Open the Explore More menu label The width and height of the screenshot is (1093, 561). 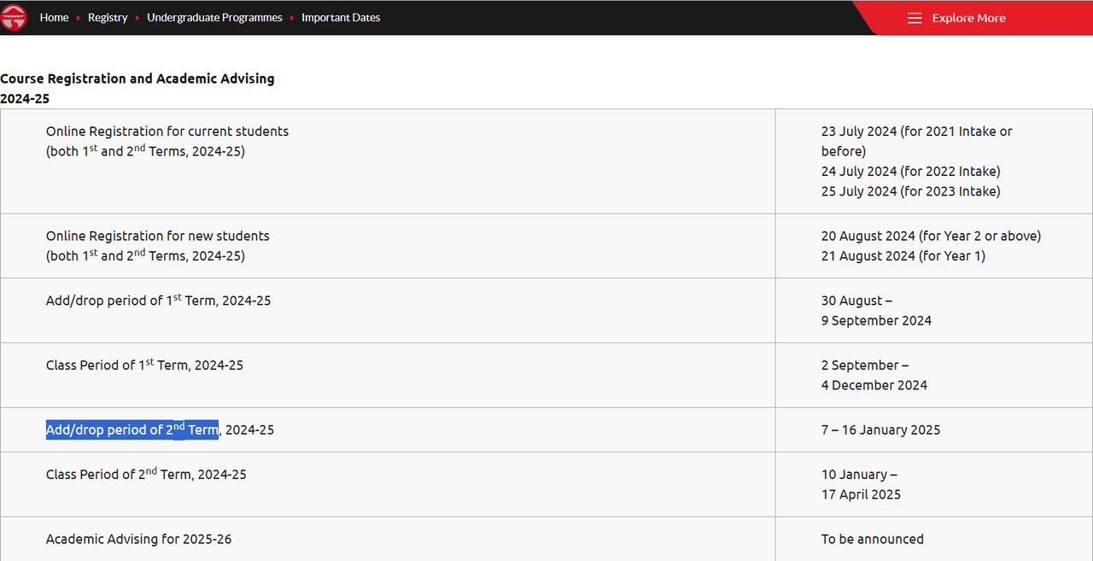[x=968, y=18]
